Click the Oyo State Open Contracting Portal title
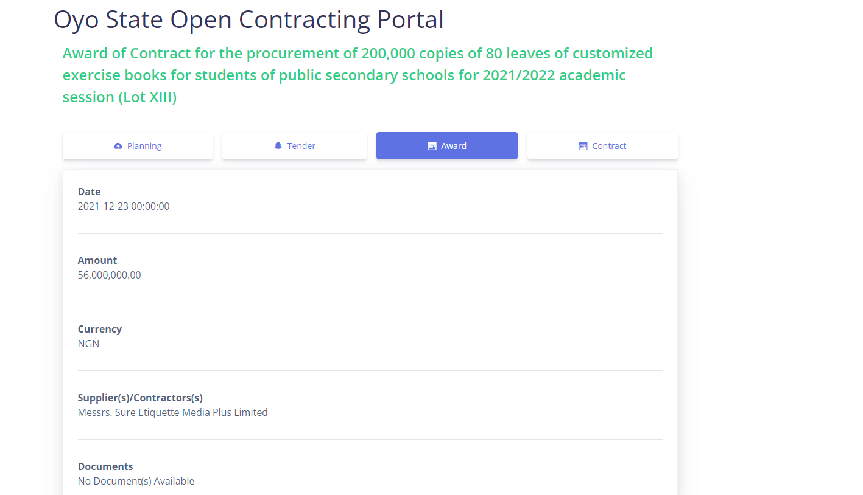The height and width of the screenshot is (495, 863). [248, 20]
